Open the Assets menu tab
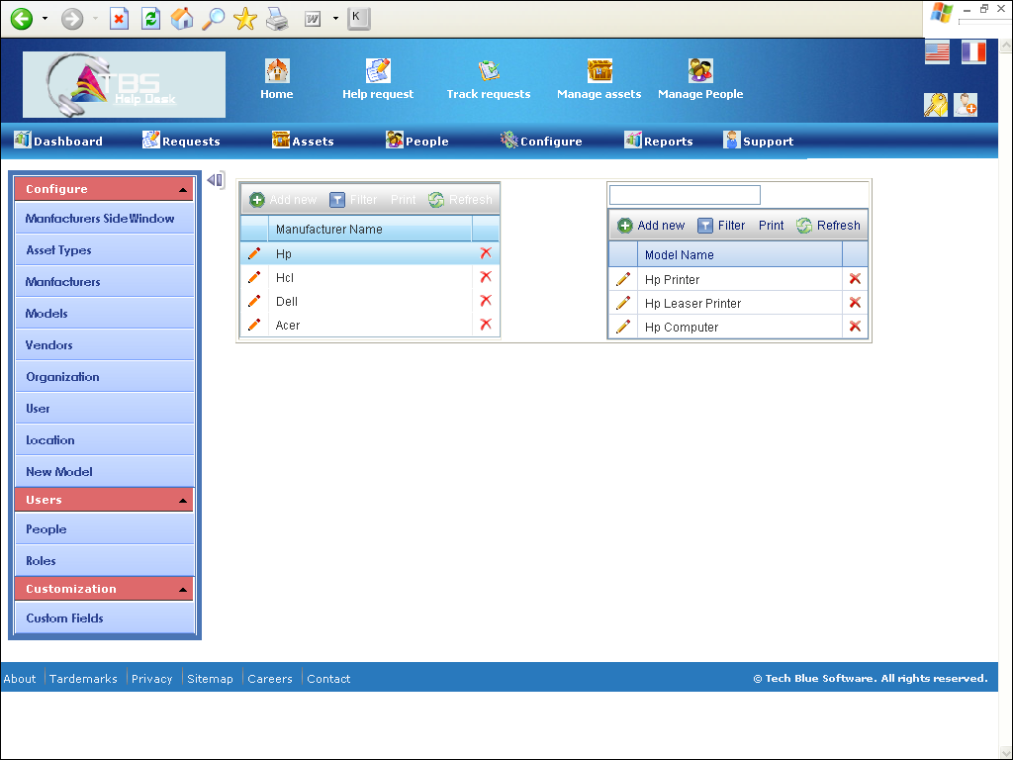Image resolution: width=1013 pixels, height=760 pixels. coord(303,141)
